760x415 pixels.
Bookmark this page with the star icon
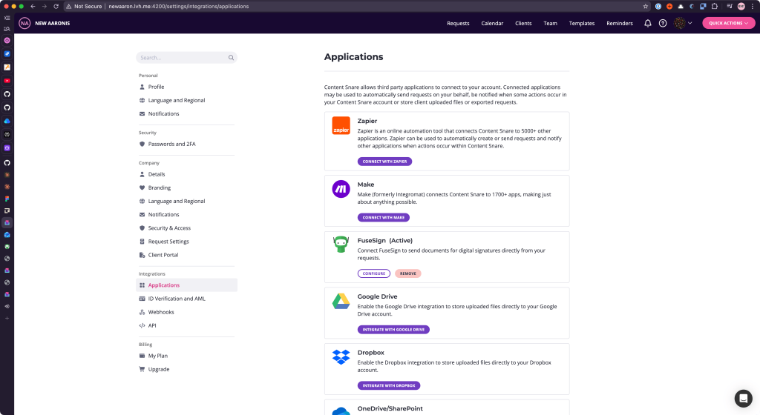[646, 6]
